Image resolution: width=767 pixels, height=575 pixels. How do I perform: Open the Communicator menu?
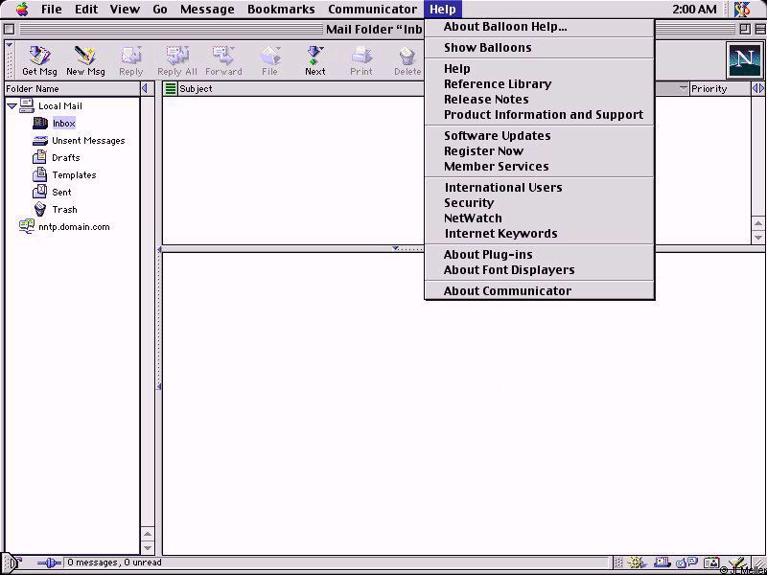point(372,9)
